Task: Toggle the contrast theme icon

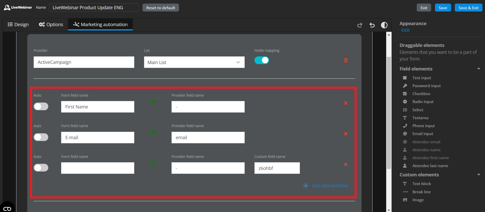Action: (384, 25)
